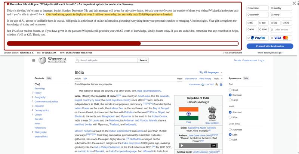Select the Dark color mode
This screenshot has width=299, height=154.
pyautogui.click(x=230, y=139)
